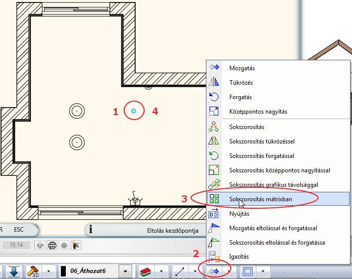352x279 pixels.
Task: Click the green scale-copy icon
Action: coord(214,170)
